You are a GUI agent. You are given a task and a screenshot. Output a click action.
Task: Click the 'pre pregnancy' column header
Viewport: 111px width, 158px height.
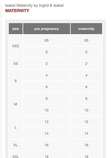point(47,29)
